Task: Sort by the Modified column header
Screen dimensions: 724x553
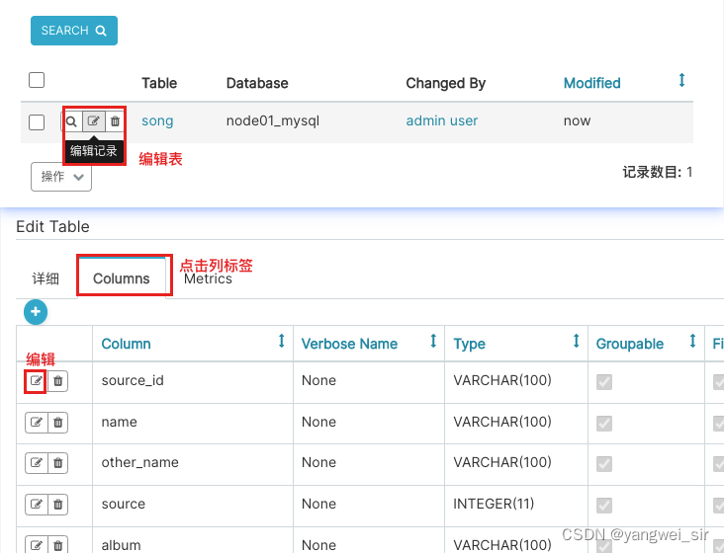Action: (x=591, y=83)
